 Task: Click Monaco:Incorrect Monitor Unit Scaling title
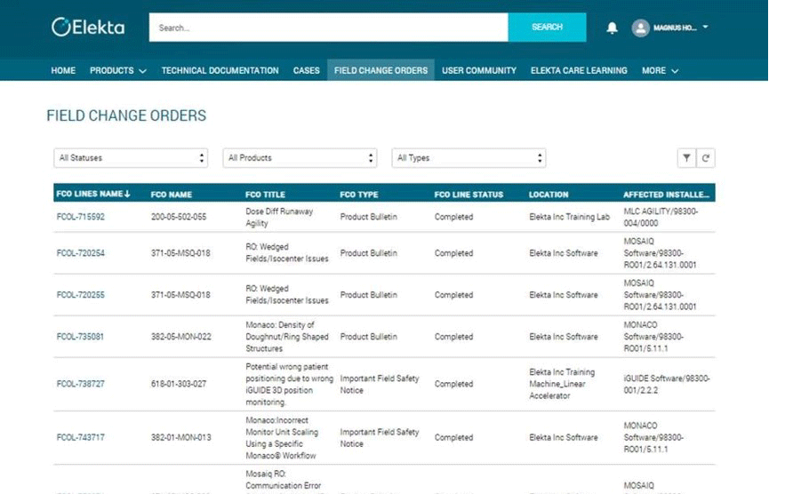pos(282,438)
